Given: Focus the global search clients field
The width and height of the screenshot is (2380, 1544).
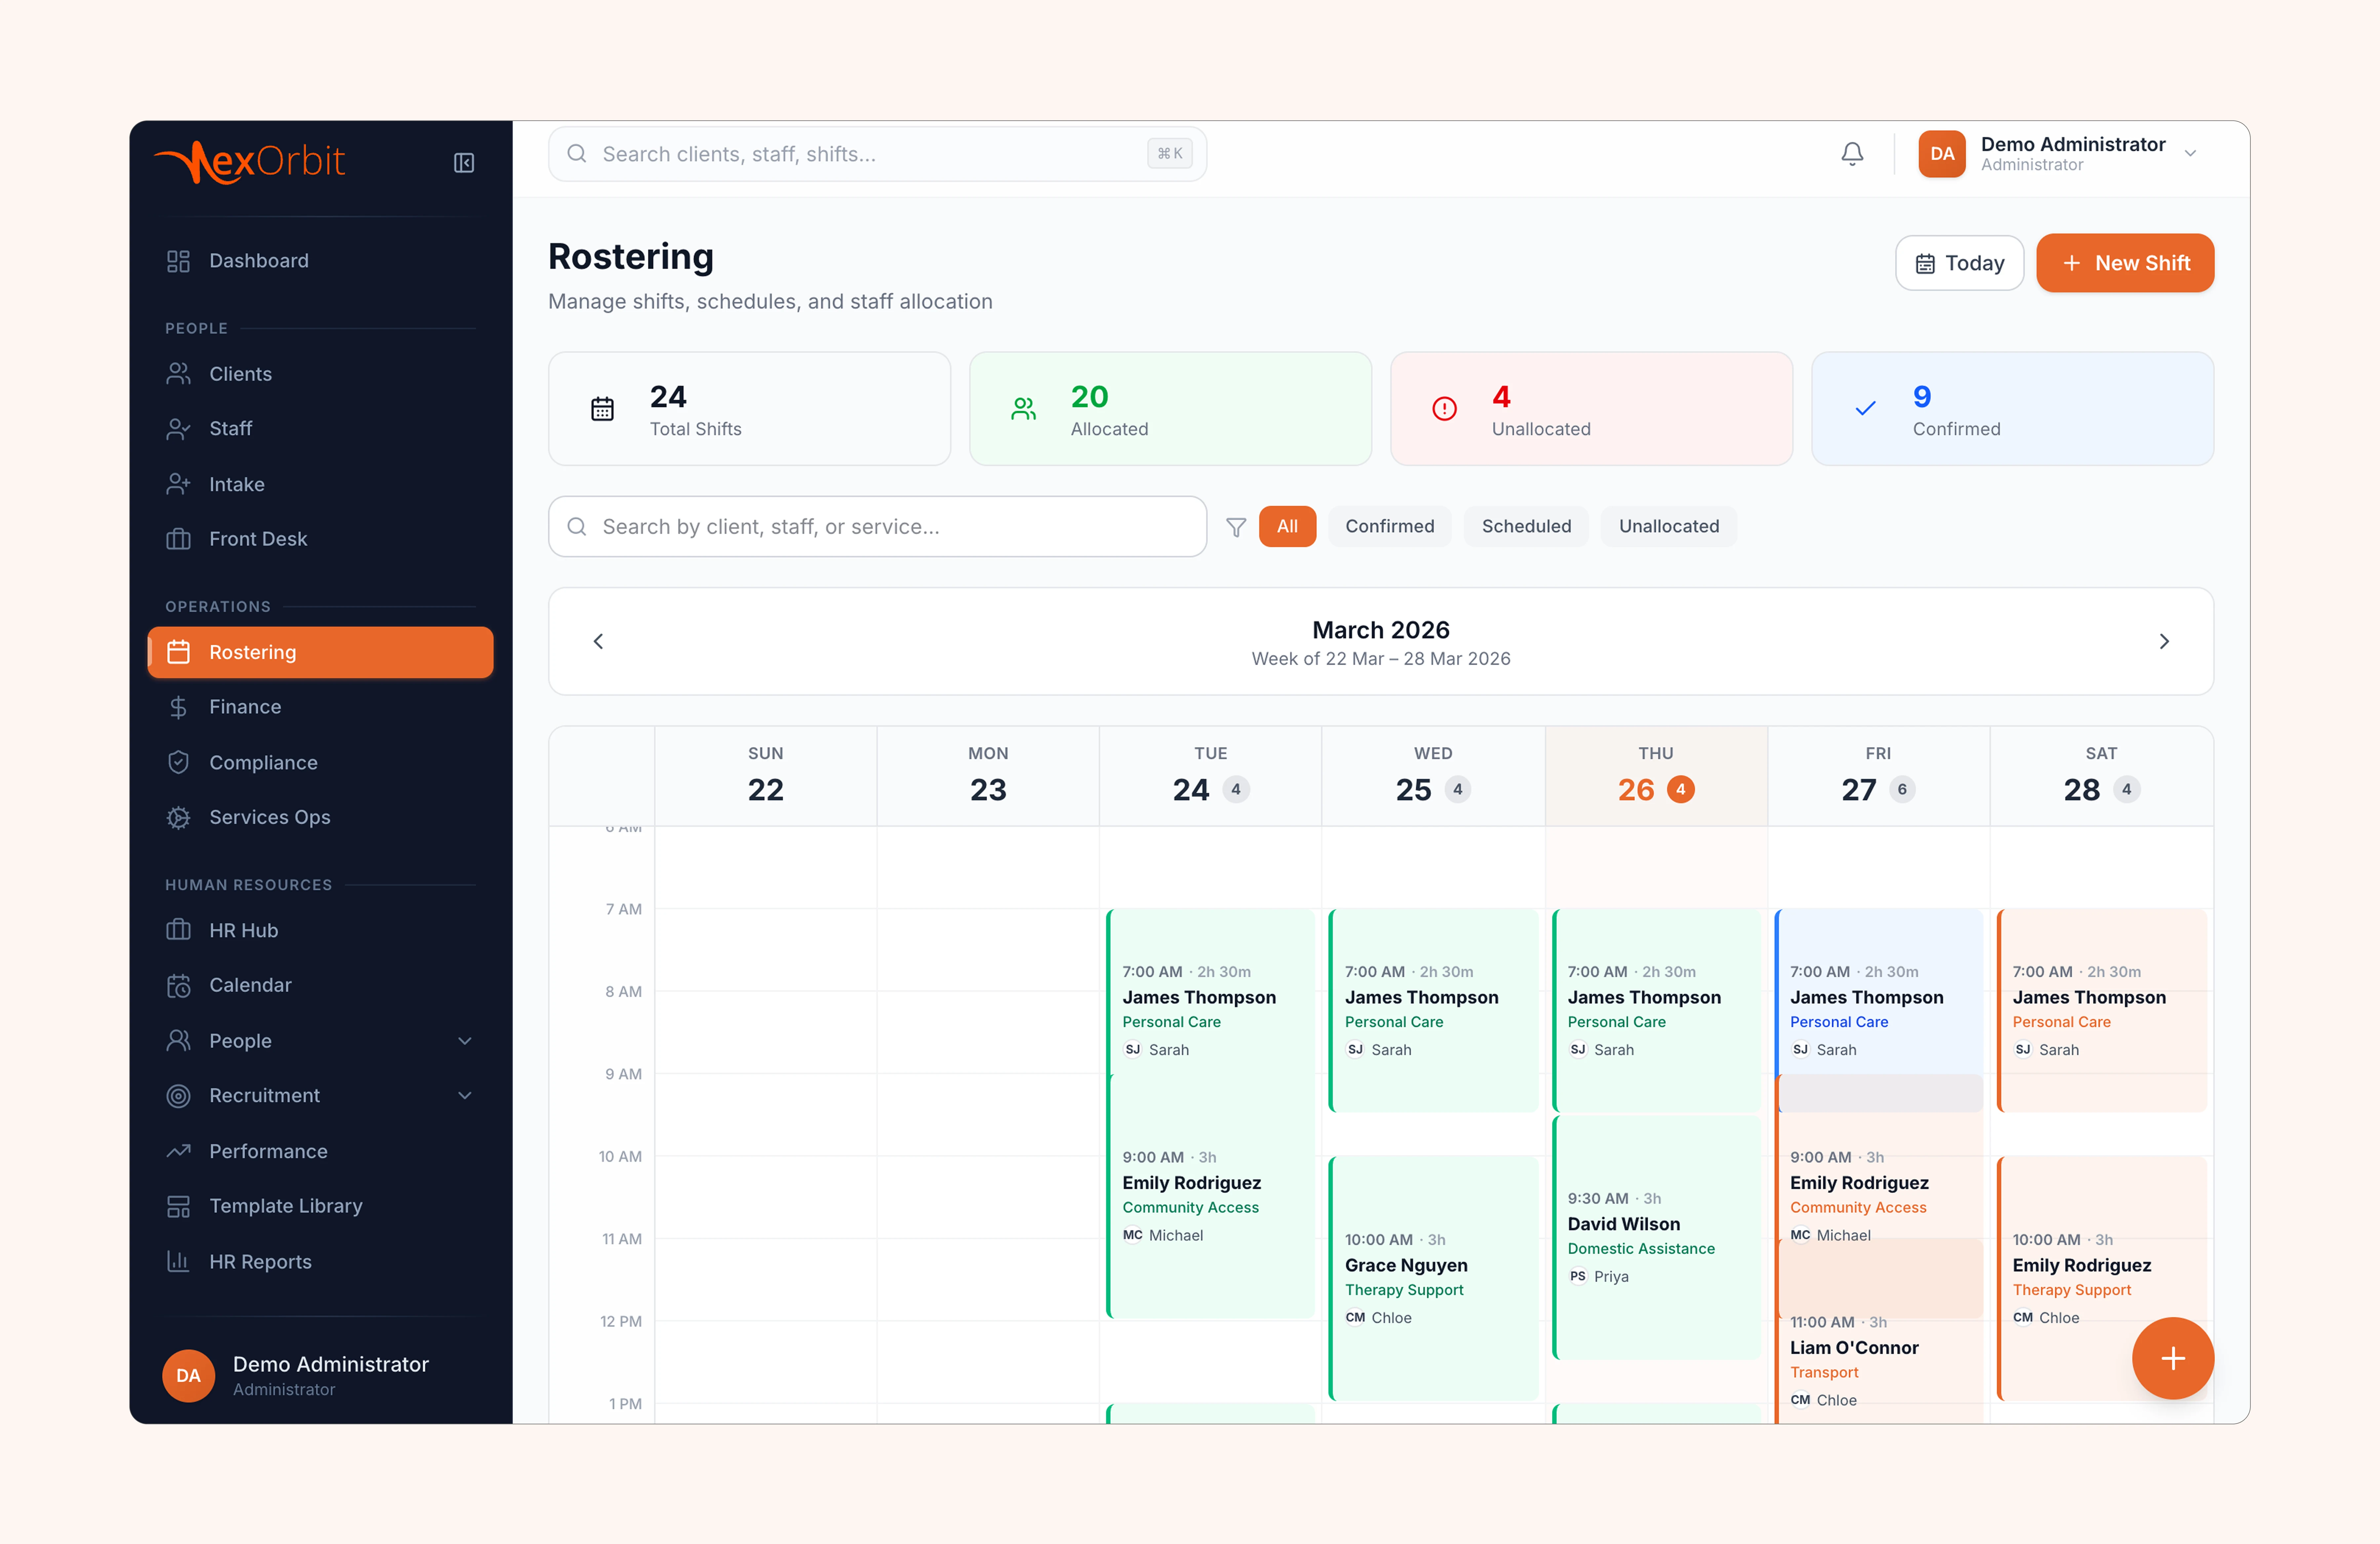Looking at the screenshot, I should pos(877,154).
